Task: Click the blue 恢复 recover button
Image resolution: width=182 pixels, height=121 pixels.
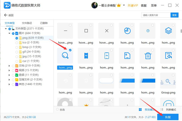Action: [168, 116]
